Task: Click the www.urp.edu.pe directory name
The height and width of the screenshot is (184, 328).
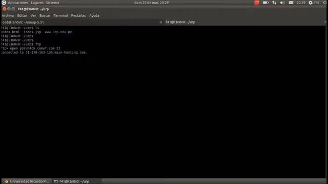Action: [x=58, y=32]
